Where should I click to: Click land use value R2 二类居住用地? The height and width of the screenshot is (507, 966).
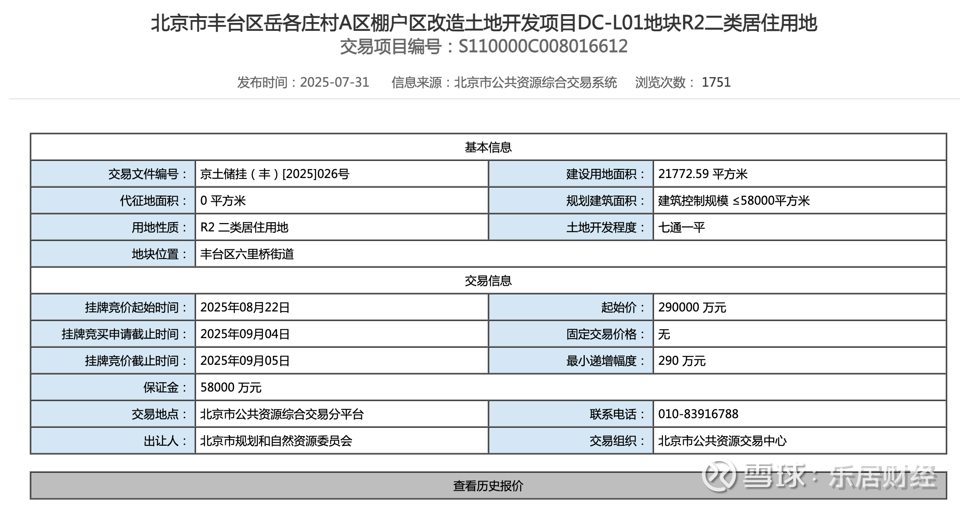[x=244, y=227]
